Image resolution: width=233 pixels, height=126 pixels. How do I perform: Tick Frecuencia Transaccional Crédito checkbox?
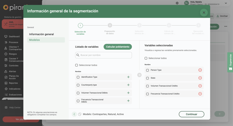point(147,94)
